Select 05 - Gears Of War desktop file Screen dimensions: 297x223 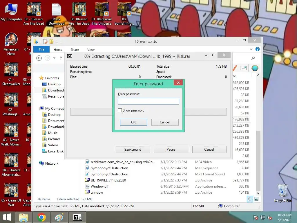click(x=11, y=195)
